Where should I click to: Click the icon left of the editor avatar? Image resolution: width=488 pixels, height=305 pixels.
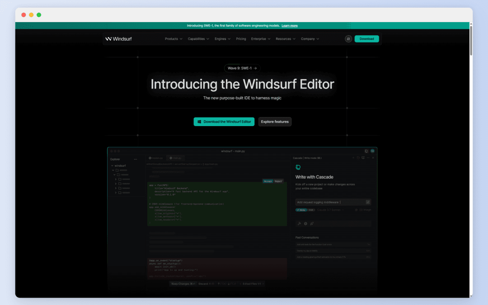coord(366,151)
